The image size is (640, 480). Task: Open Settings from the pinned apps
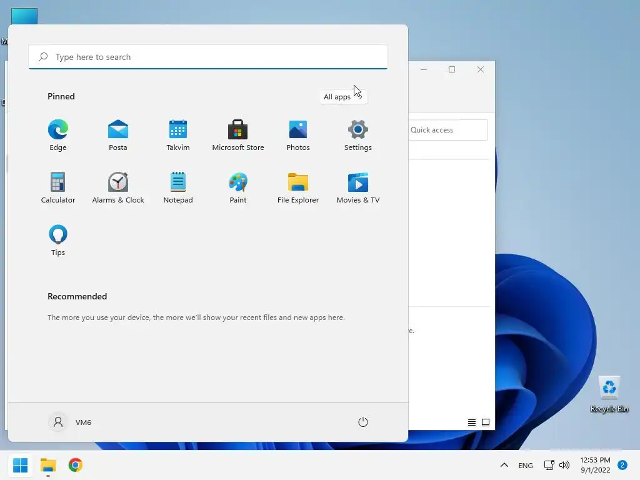358,136
